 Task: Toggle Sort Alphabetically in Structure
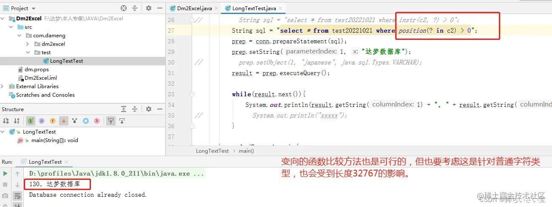(x=17, y=121)
